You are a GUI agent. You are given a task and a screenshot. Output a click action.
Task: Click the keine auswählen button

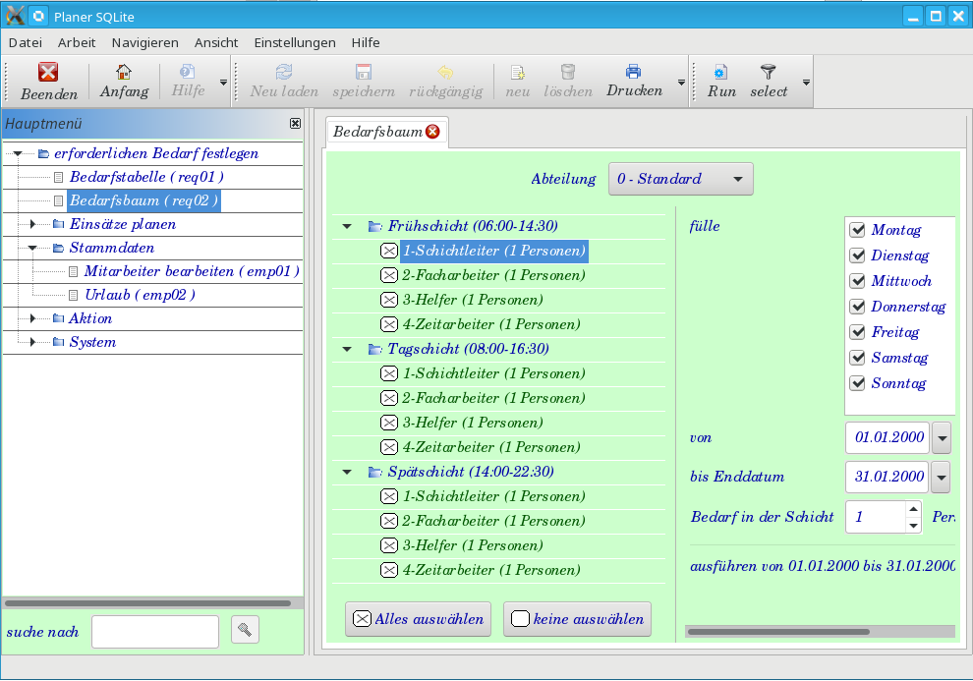click(577, 619)
